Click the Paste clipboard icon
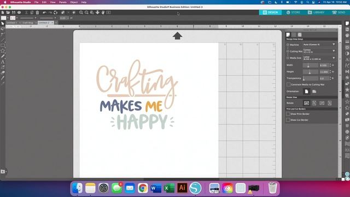350x197 pixels. [37, 13]
